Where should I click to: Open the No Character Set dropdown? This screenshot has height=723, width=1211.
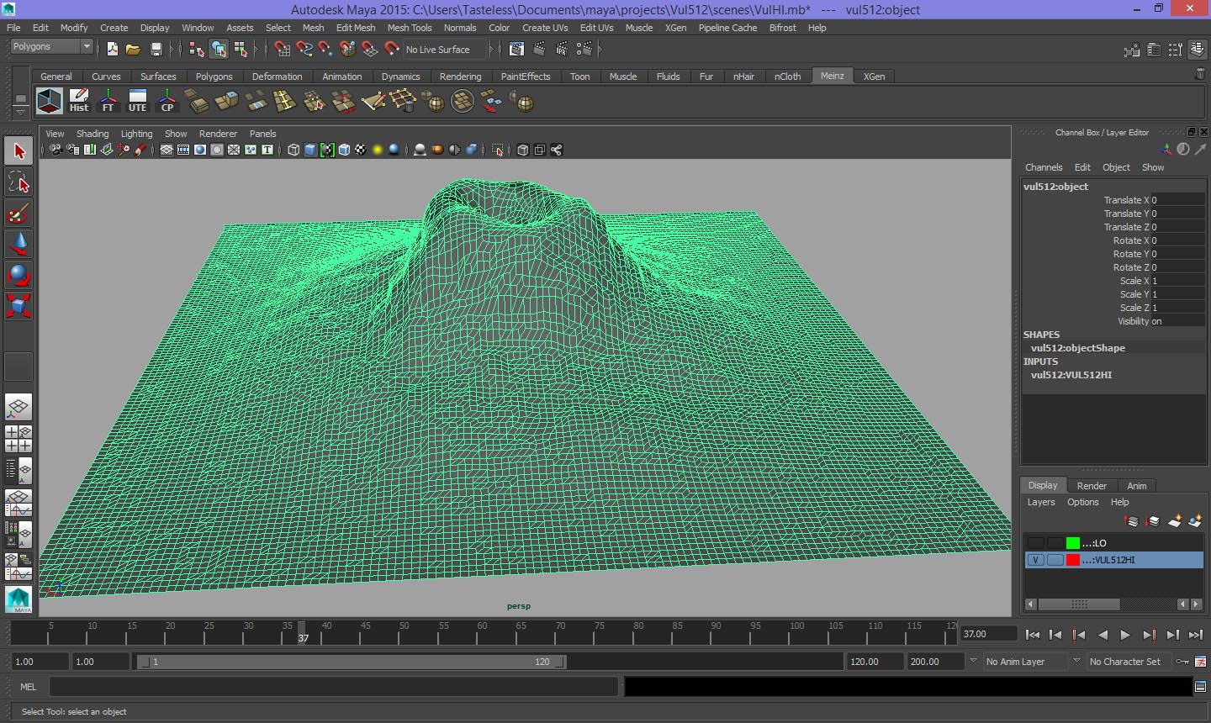1076,662
